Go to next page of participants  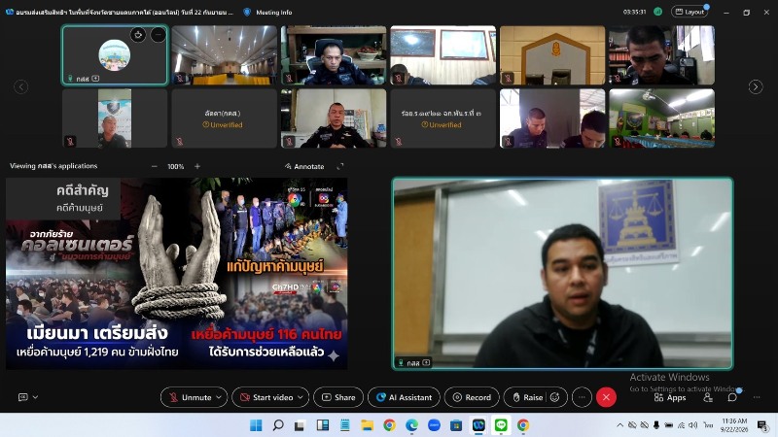click(x=756, y=86)
